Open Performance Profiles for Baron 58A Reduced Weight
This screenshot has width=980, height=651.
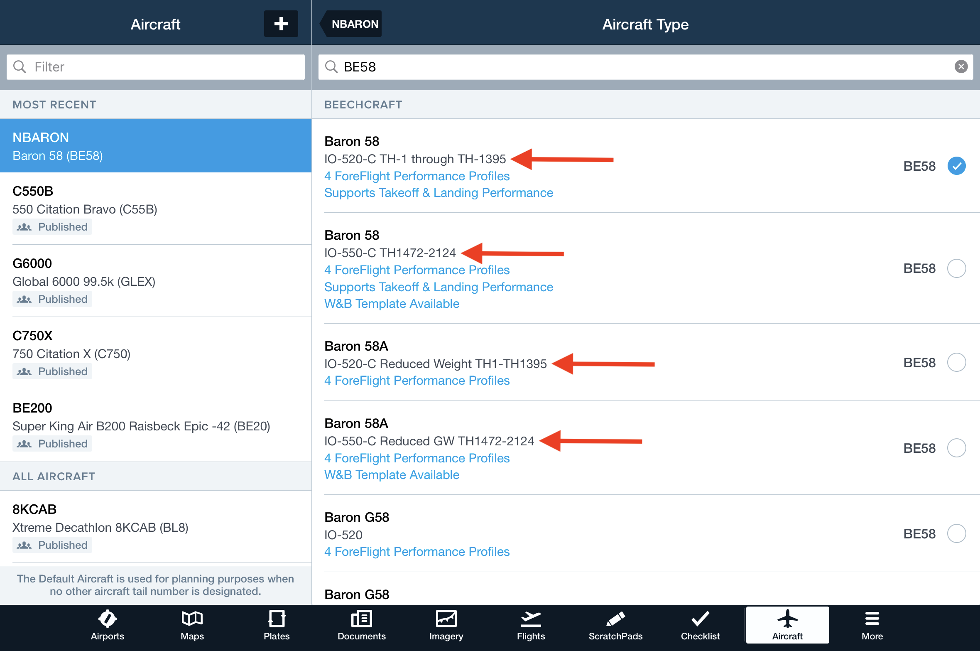point(417,381)
